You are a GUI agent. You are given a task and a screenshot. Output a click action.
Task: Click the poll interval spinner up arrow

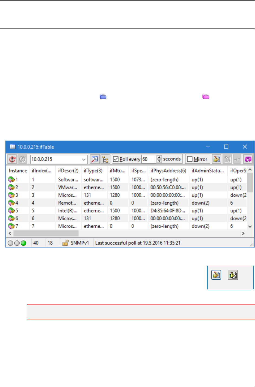(159, 157)
